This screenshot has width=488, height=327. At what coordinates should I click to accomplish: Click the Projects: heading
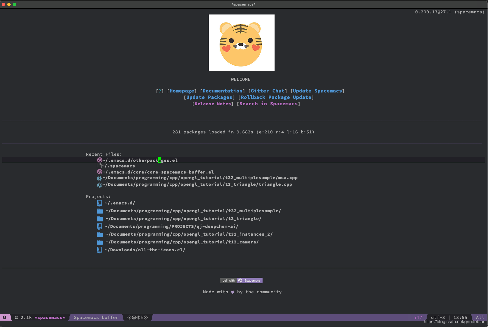[x=98, y=197]
